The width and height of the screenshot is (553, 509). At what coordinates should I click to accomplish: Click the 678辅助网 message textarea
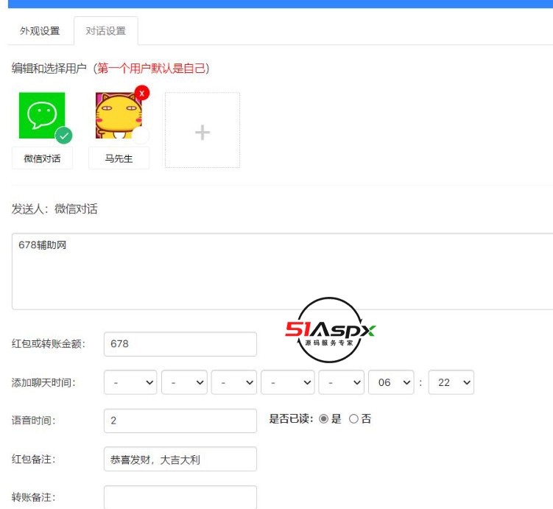coord(282,271)
